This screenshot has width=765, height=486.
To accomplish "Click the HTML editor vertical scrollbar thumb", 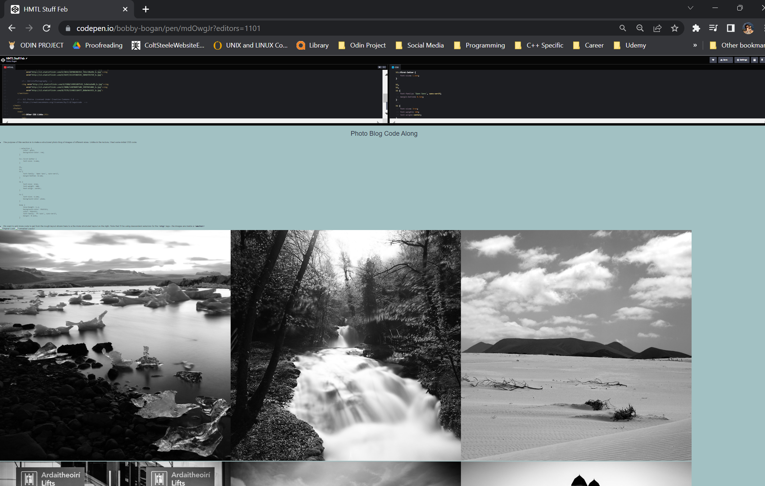I will (x=385, y=98).
